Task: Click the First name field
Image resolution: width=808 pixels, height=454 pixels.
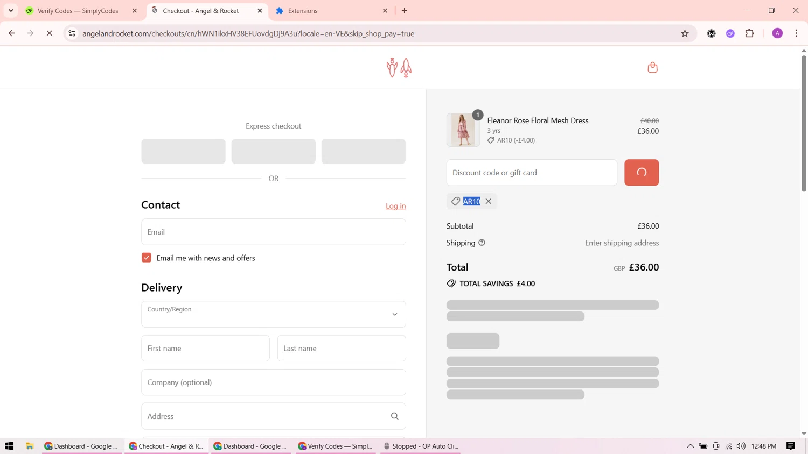Action: coord(205,348)
